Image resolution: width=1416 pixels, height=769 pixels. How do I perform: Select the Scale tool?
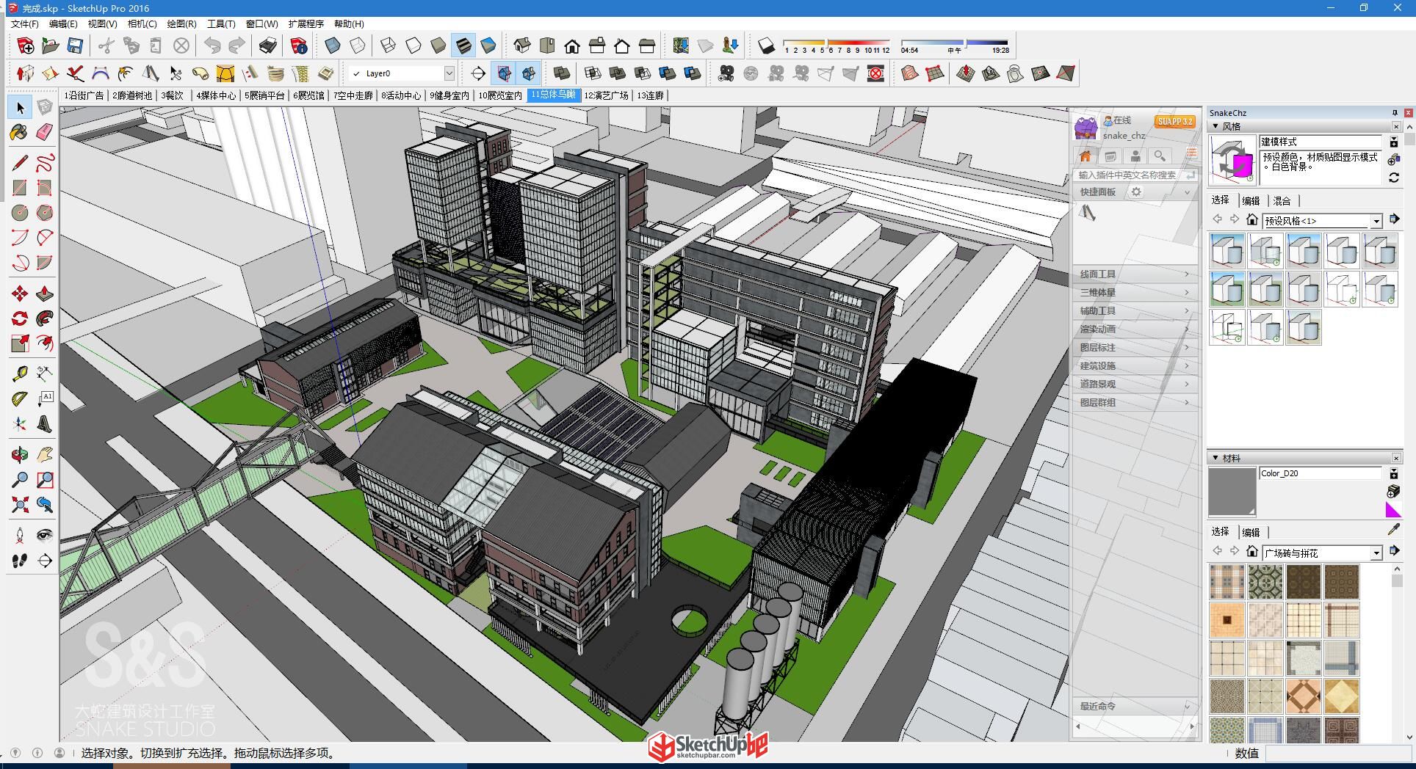pos(20,343)
